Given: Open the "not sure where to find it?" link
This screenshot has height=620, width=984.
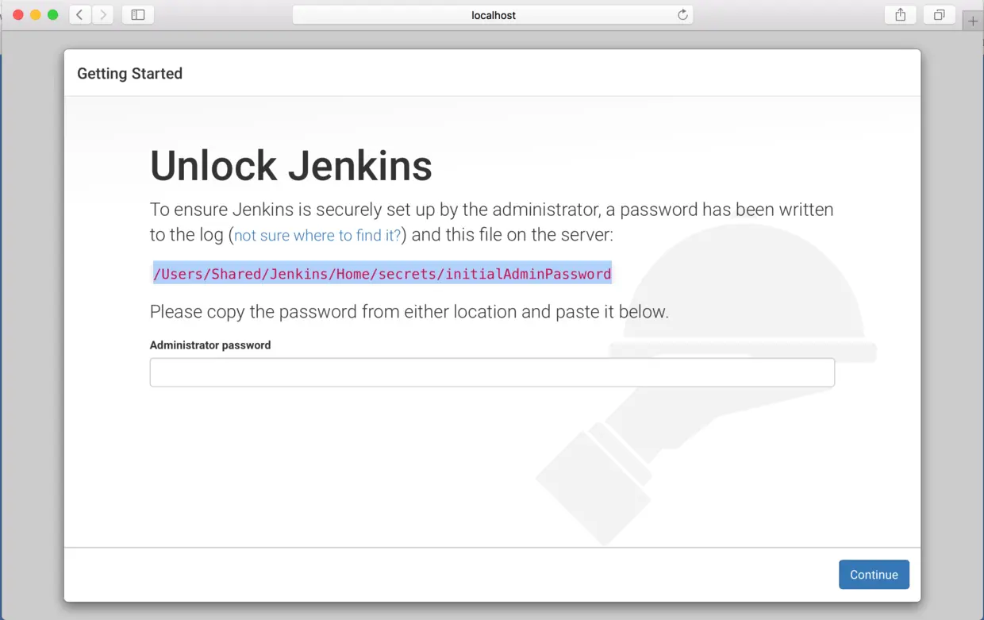Looking at the screenshot, I should (x=317, y=236).
